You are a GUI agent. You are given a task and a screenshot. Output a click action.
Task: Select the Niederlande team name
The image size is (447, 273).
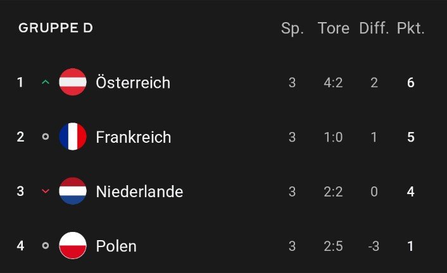tap(139, 191)
